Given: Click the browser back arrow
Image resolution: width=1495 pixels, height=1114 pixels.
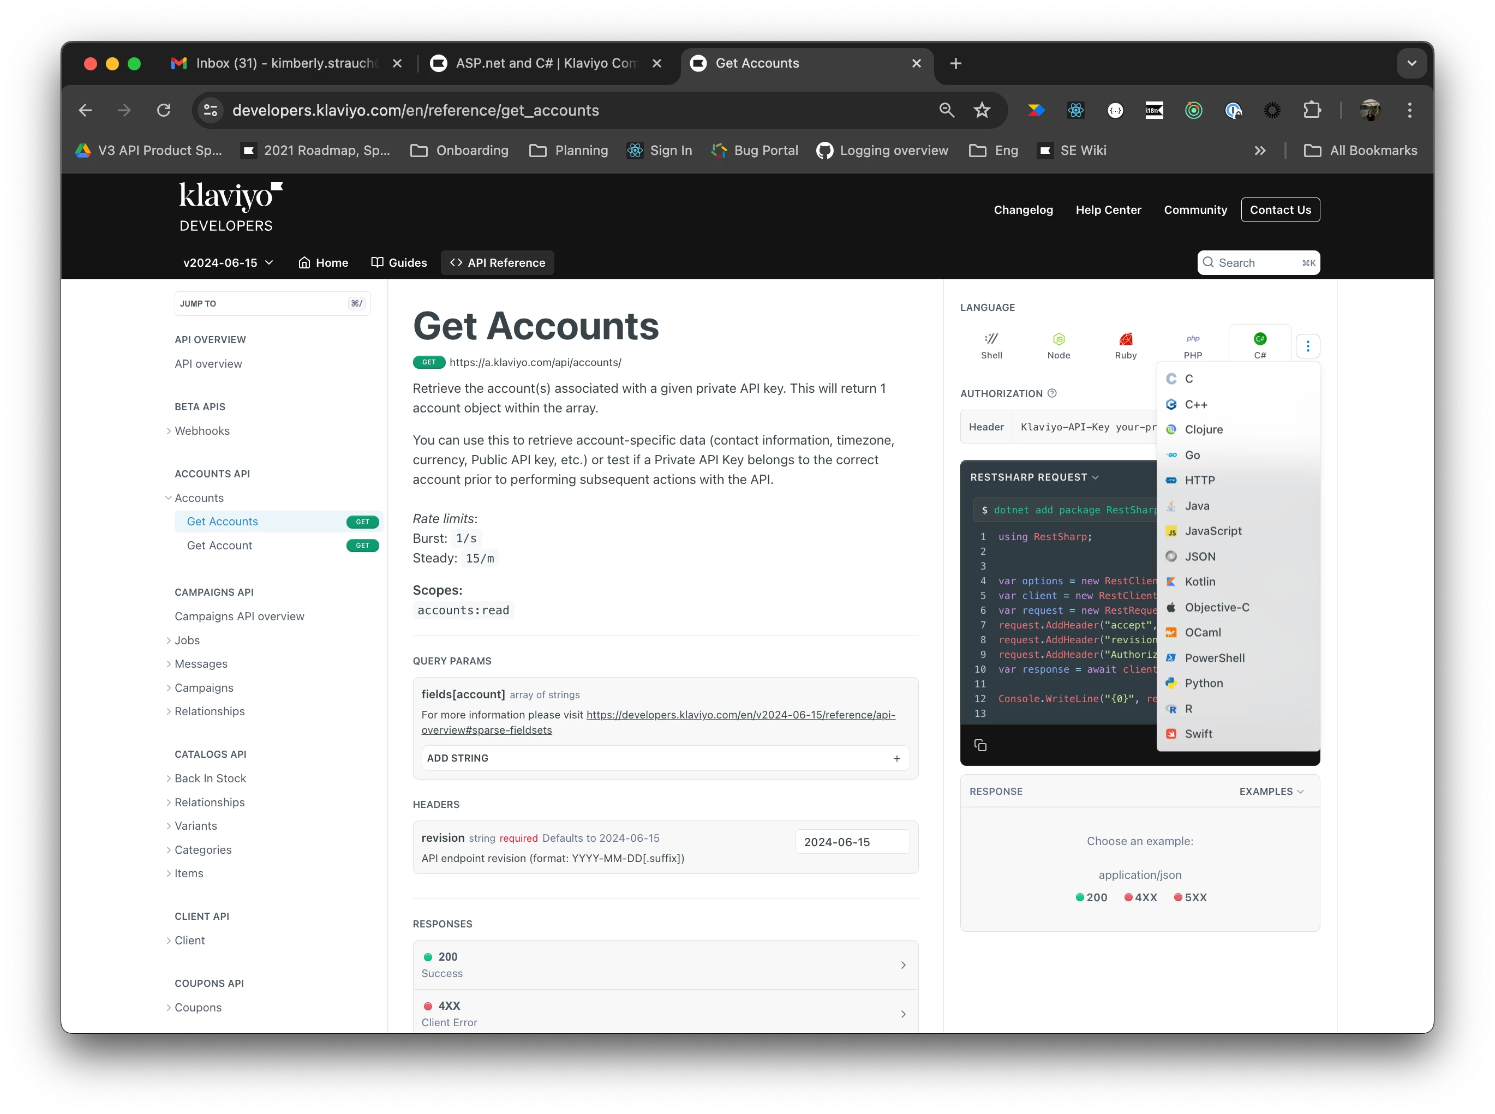Looking at the screenshot, I should (85, 110).
